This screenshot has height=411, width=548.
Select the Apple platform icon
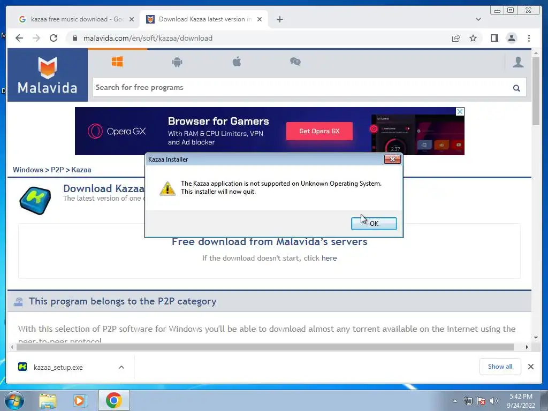(237, 62)
